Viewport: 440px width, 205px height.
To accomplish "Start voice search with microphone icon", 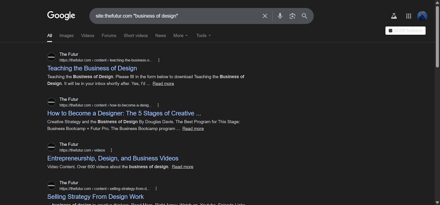I will click(280, 16).
